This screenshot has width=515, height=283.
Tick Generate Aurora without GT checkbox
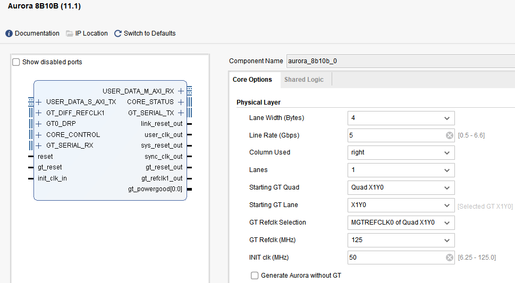coord(255,276)
